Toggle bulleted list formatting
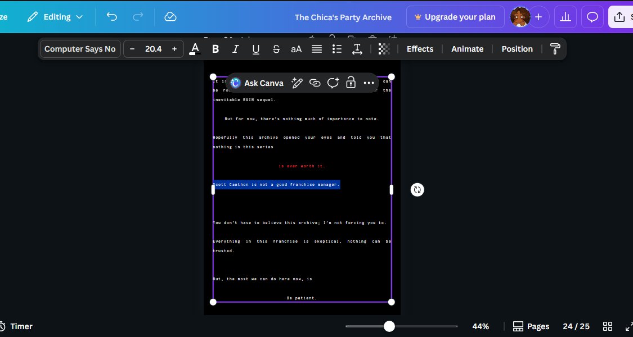 [x=337, y=49]
